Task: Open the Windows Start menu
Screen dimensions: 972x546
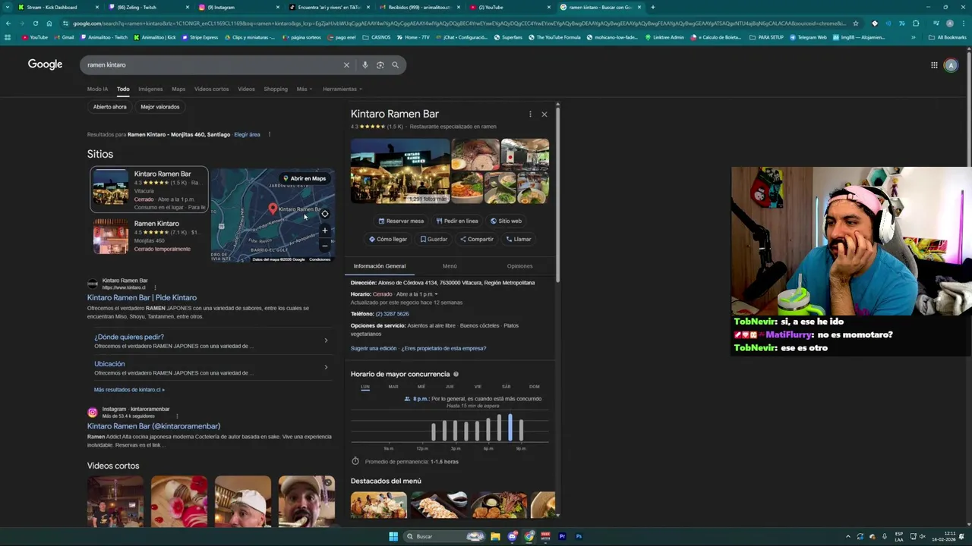Action: coord(393,536)
